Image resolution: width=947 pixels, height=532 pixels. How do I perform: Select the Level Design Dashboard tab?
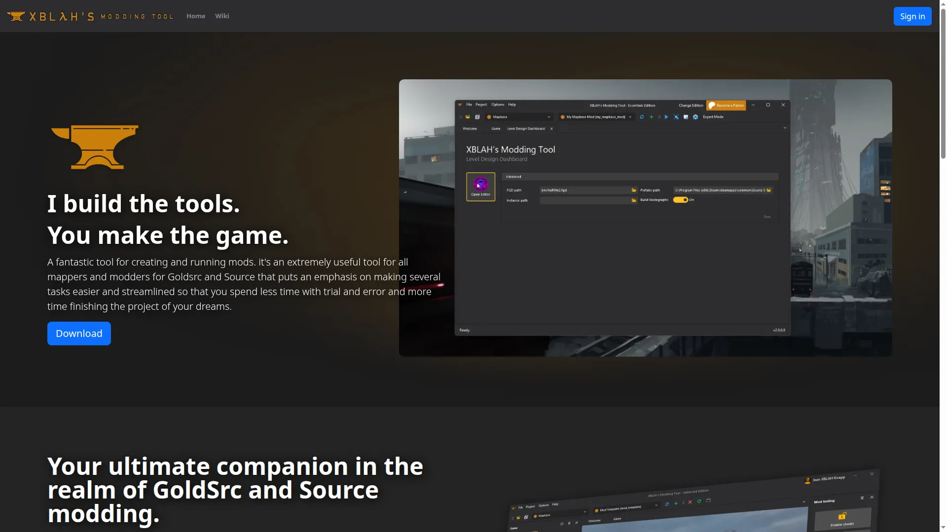(x=526, y=129)
